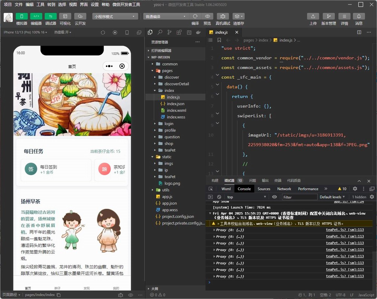Open real device debugging bug icon

point(223,16)
